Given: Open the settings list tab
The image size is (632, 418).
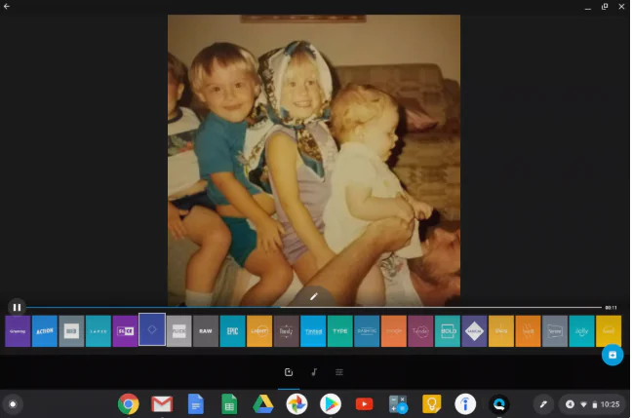Looking at the screenshot, I should [x=339, y=371].
